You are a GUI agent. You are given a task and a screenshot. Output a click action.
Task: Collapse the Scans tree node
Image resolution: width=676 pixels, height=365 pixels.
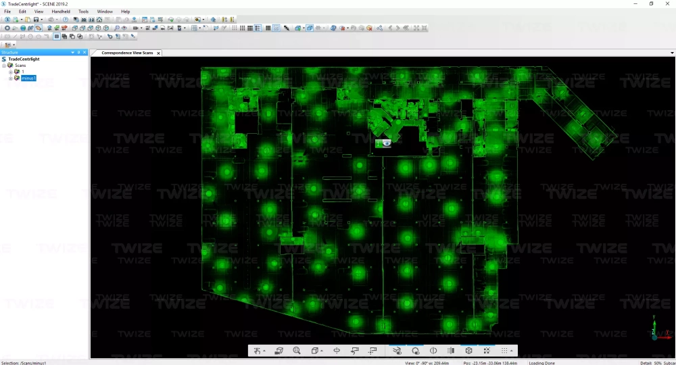tap(4, 66)
